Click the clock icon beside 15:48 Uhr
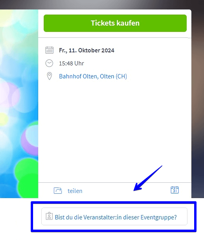Image resolution: width=204 pixels, height=243 pixels. (x=49, y=63)
